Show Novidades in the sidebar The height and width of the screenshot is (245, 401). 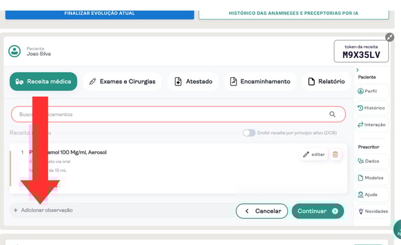coord(371,211)
